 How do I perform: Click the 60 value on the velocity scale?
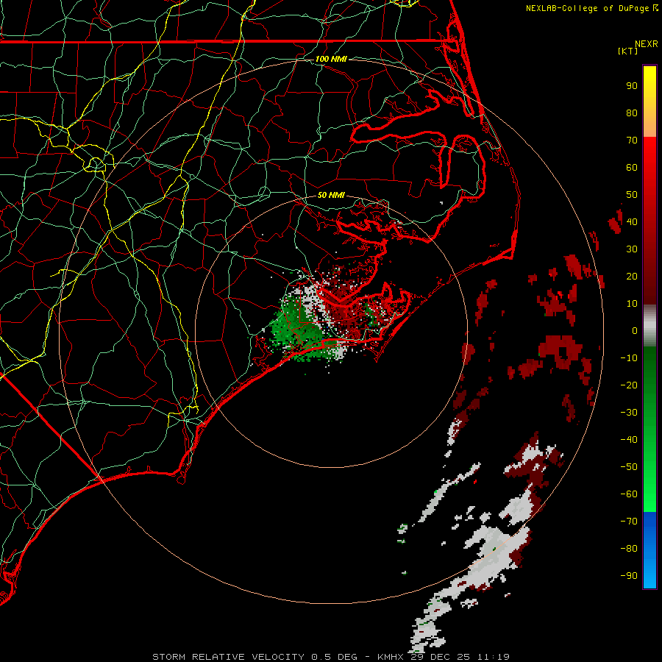(632, 167)
